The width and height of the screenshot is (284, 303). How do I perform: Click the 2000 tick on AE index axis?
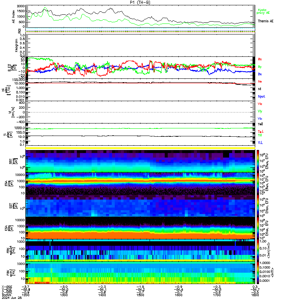click(21, 6)
